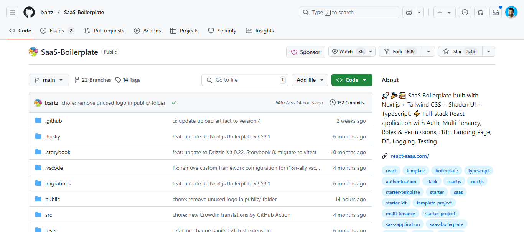Show commit status green checkmark details
Screen dimensions: 524x232
(x=174, y=102)
